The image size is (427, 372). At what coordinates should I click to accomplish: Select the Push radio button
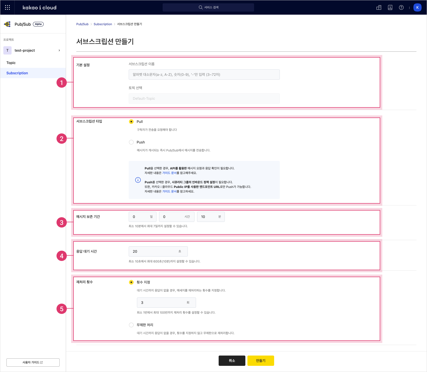[131, 142]
